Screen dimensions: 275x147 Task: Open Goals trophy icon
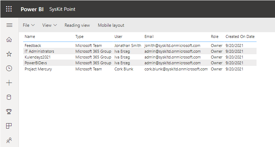[x=9, y=112]
